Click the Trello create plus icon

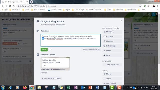point(145,14)
